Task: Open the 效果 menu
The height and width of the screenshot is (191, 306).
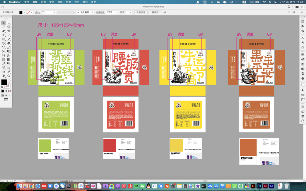Action: click(68, 2)
